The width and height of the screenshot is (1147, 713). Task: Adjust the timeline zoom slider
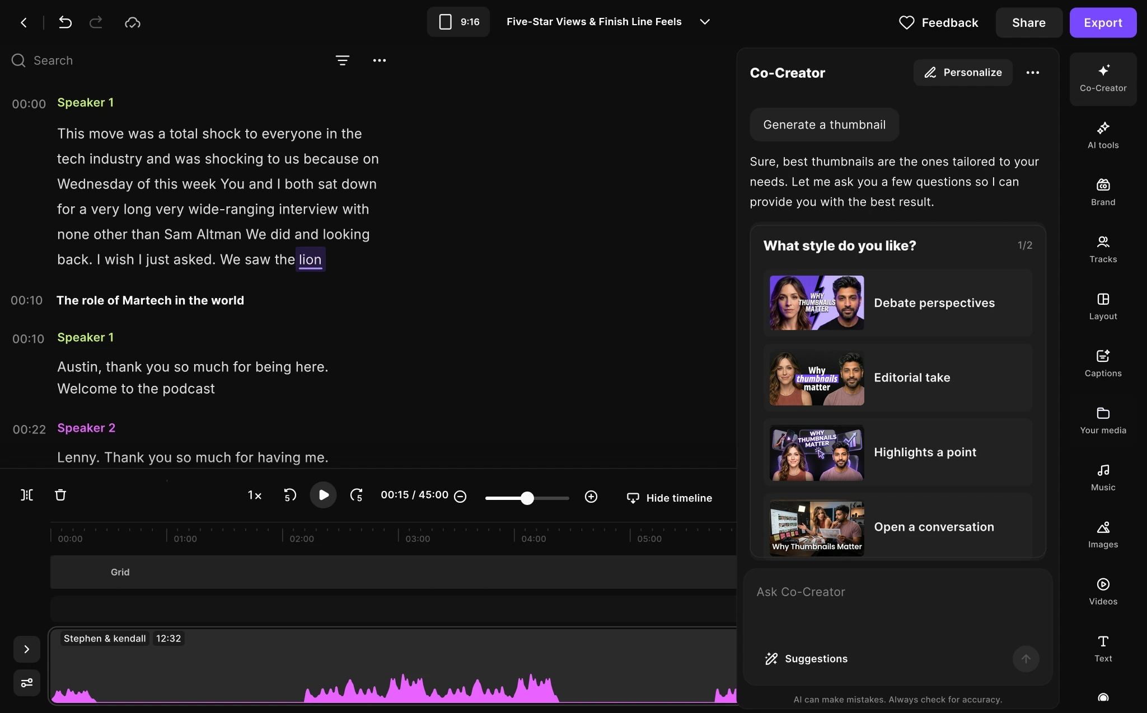(x=527, y=498)
